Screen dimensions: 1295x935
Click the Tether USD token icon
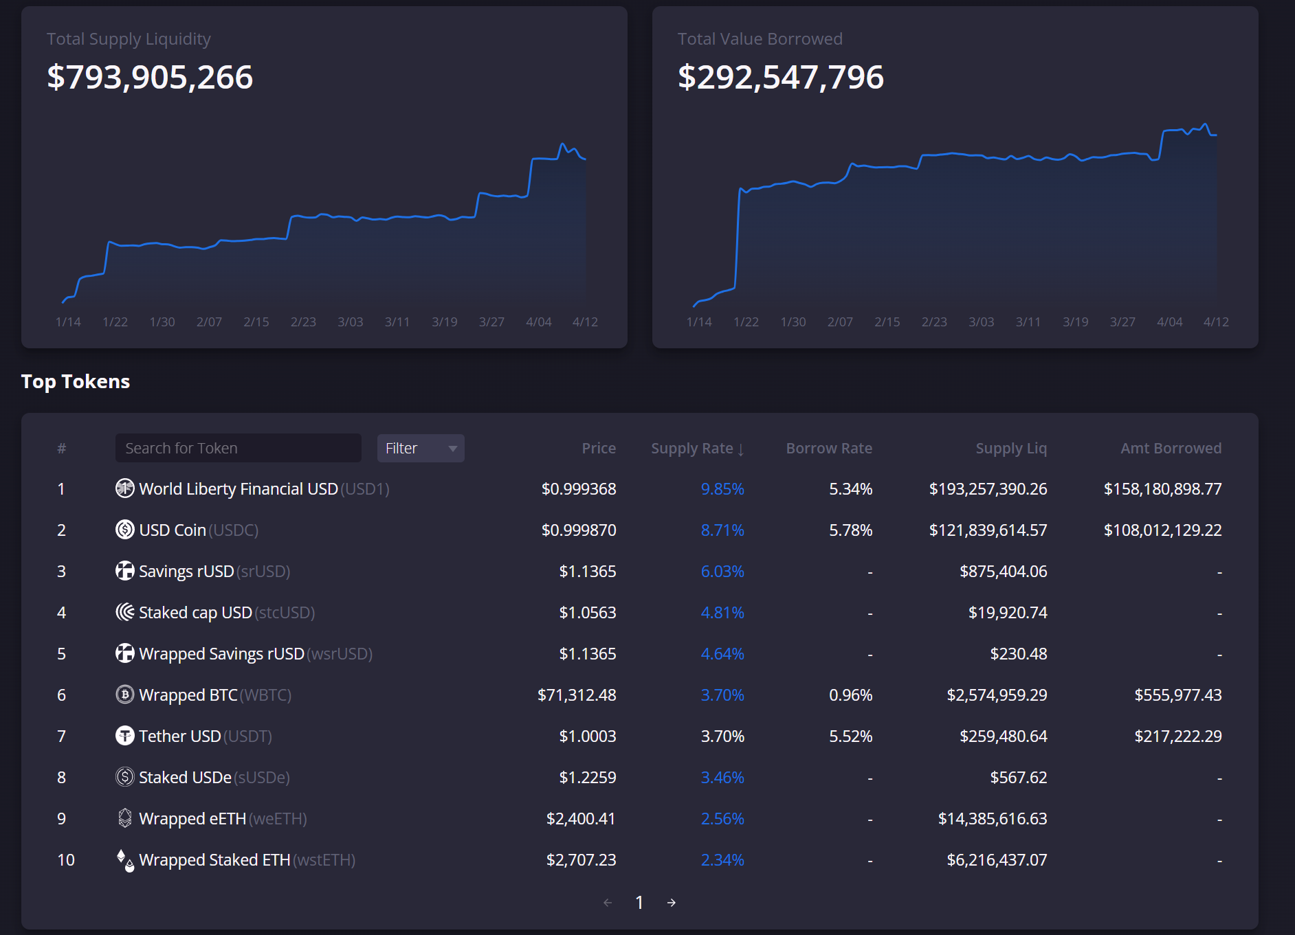124,736
